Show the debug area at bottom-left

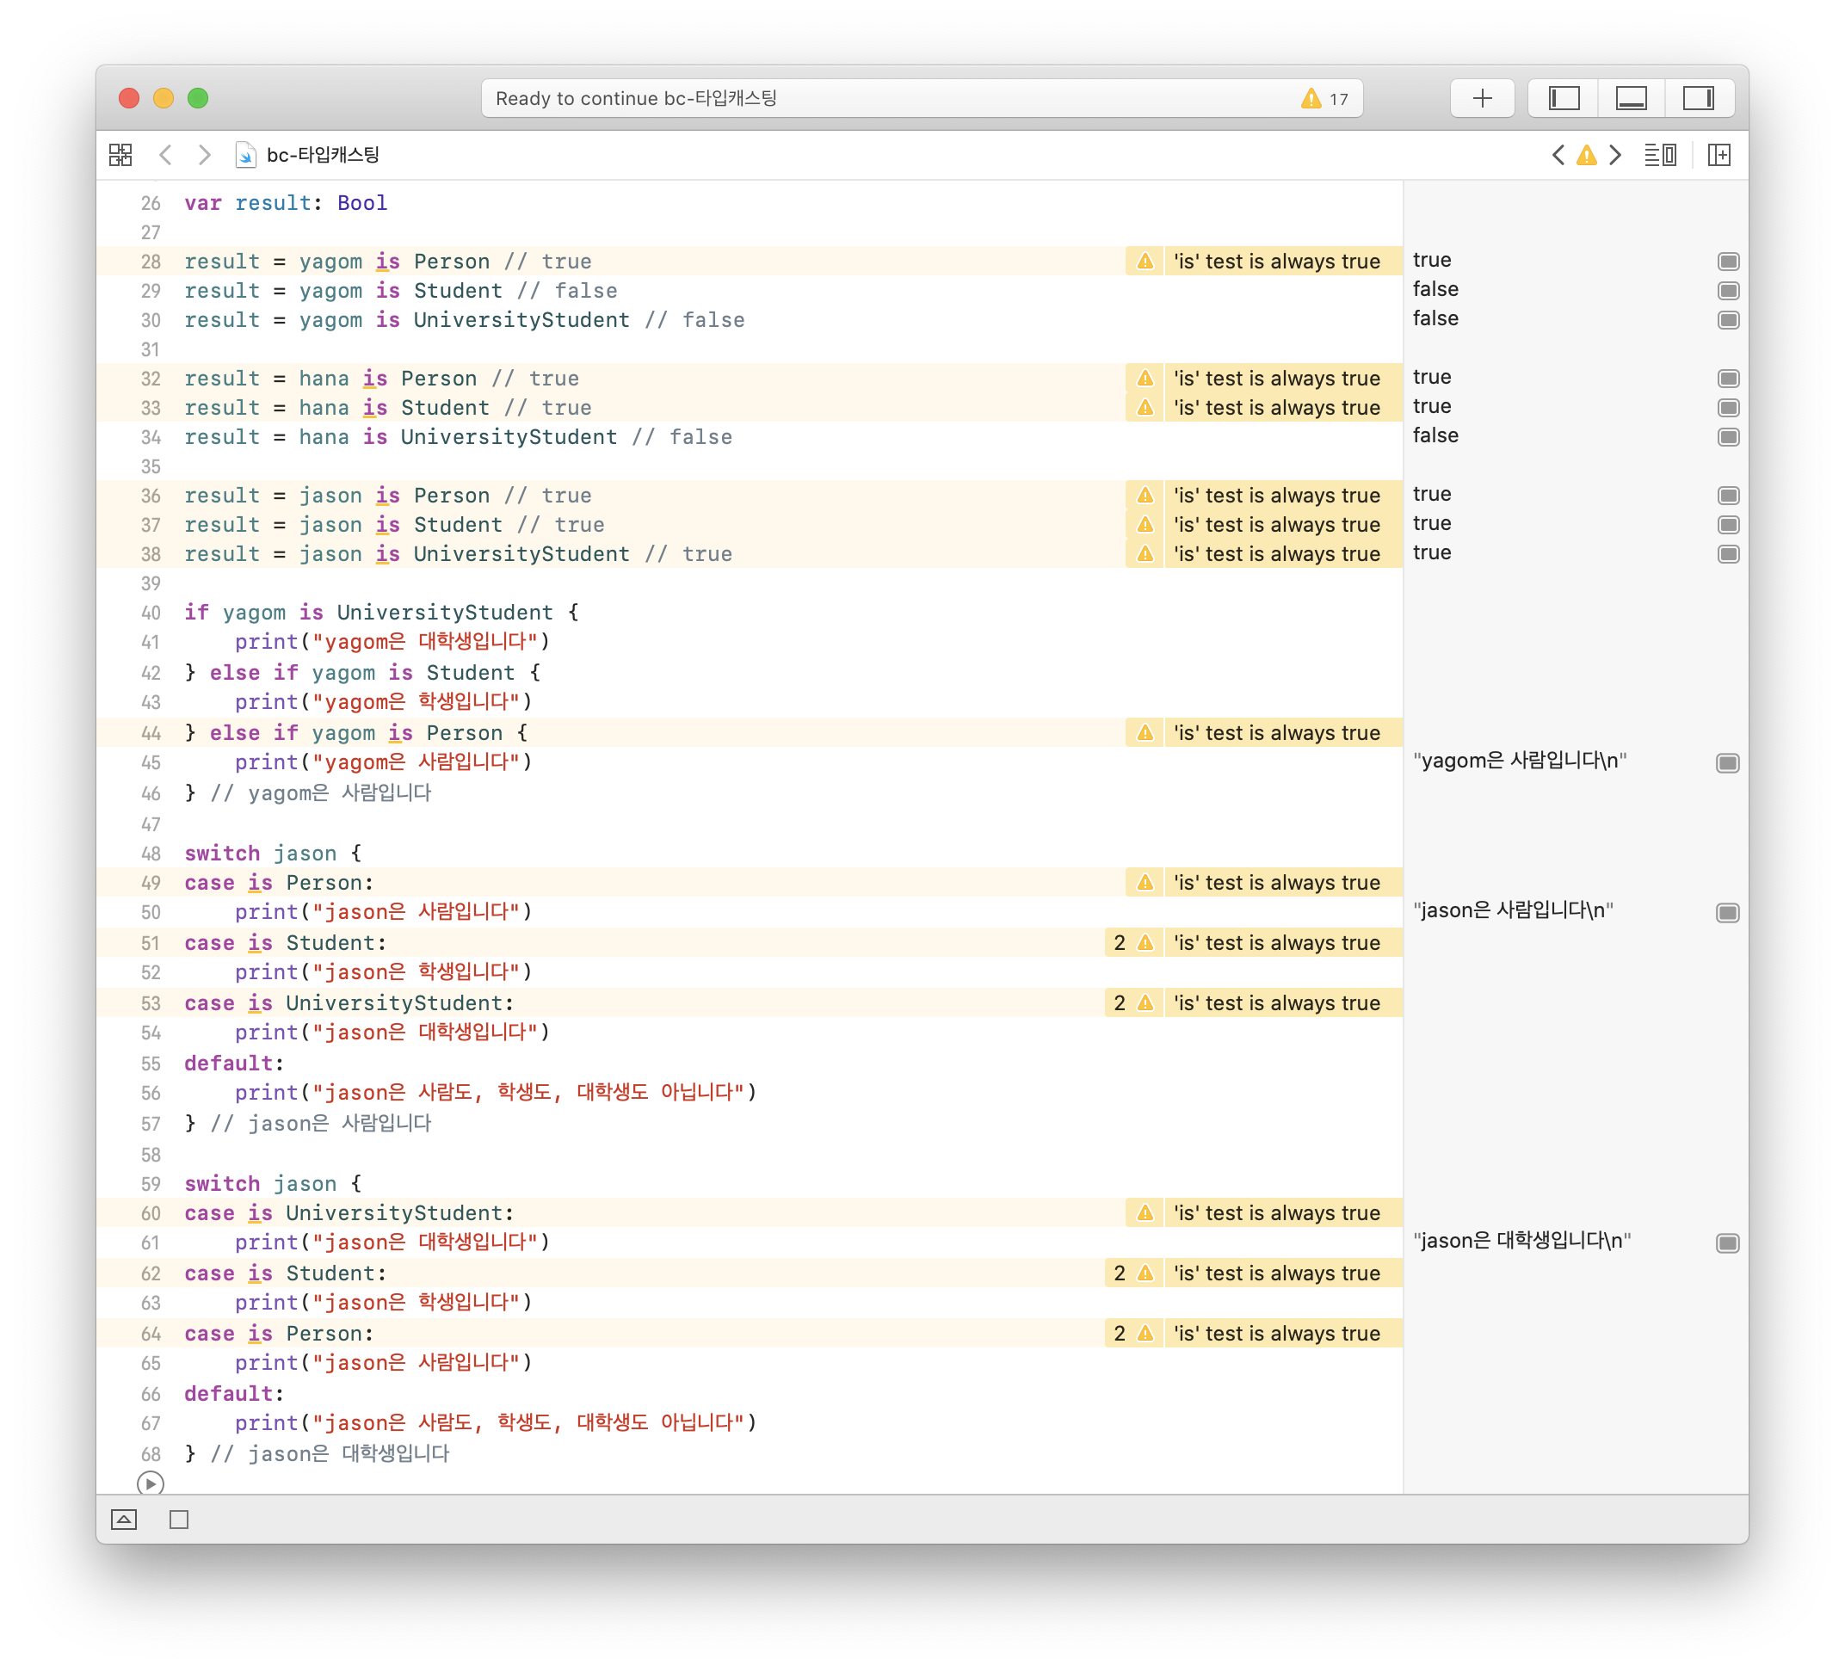124,1519
